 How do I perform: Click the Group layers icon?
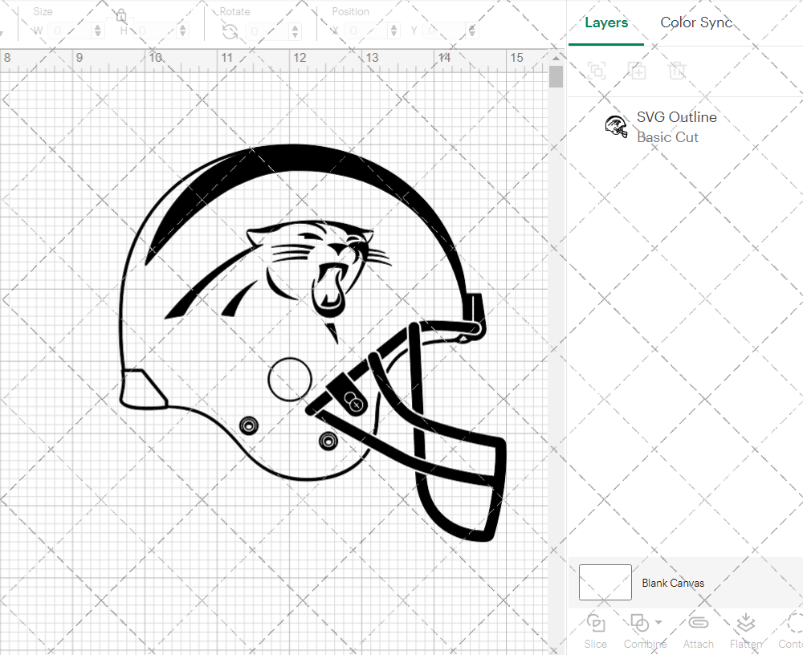[597, 70]
